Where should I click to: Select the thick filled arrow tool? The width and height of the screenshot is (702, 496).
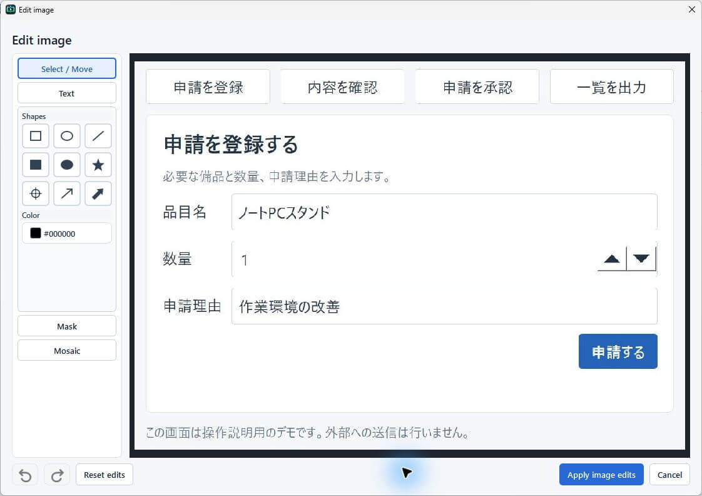pos(98,194)
